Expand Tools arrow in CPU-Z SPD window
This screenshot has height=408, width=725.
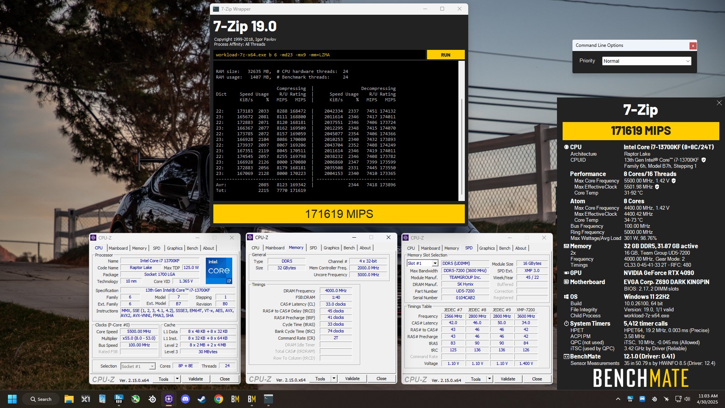click(489, 379)
